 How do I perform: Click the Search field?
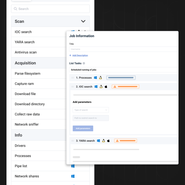pyautogui.click(x=50, y=9)
